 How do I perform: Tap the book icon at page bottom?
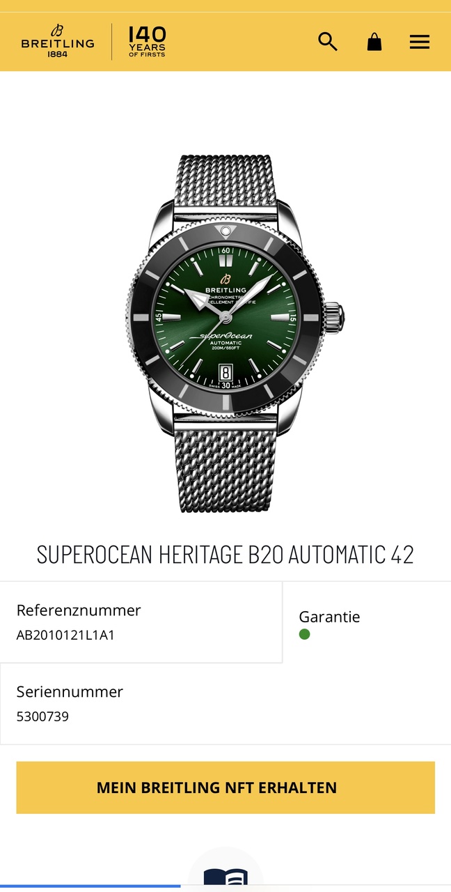tap(225, 878)
